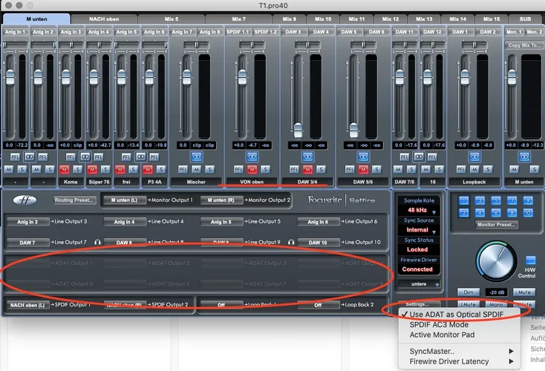Unlink the DAW 5/6 stereo channel

point(363,157)
